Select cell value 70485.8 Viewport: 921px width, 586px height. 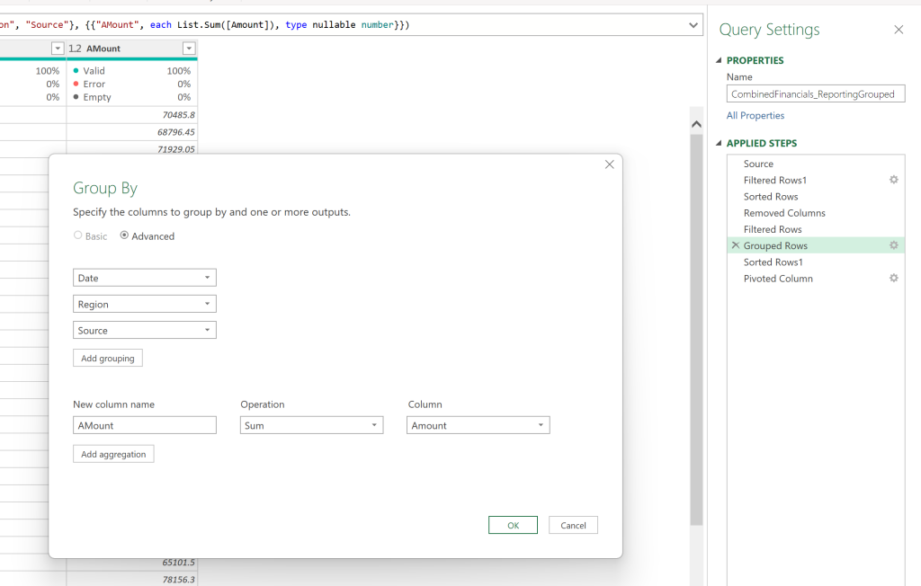click(131, 115)
